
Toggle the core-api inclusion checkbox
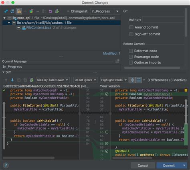(9, 18)
